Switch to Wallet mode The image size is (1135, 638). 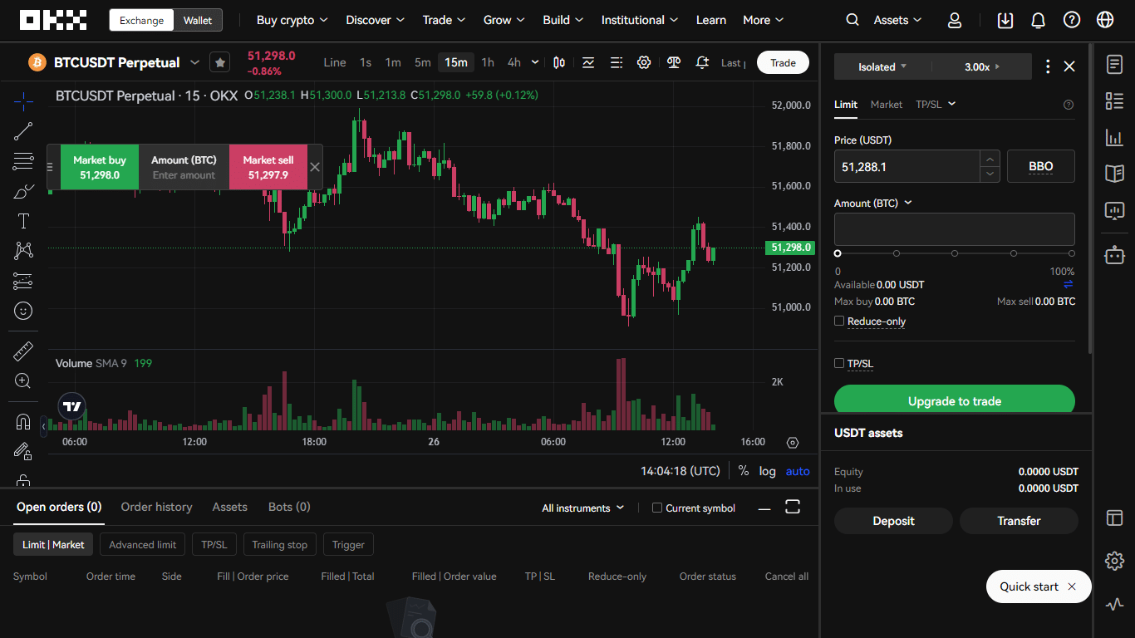click(x=198, y=20)
